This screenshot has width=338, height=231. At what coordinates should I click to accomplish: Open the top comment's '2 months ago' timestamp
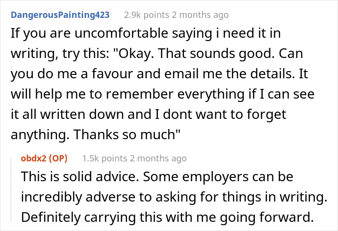coord(198,15)
